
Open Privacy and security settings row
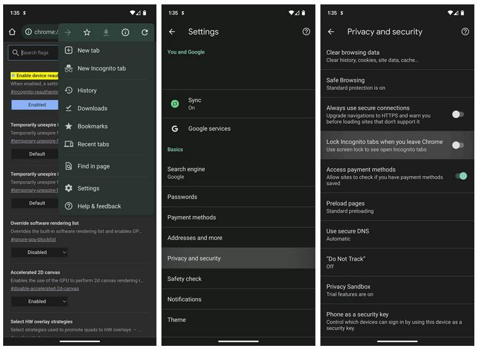coord(238,258)
